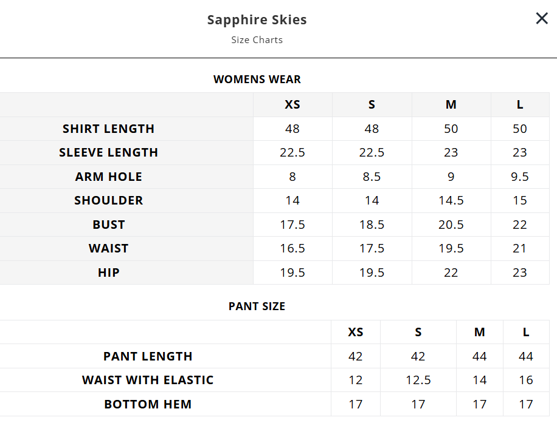557x440 pixels.
Task: Select the waist with elastic 12.5 cell
Action: point(418,380)
